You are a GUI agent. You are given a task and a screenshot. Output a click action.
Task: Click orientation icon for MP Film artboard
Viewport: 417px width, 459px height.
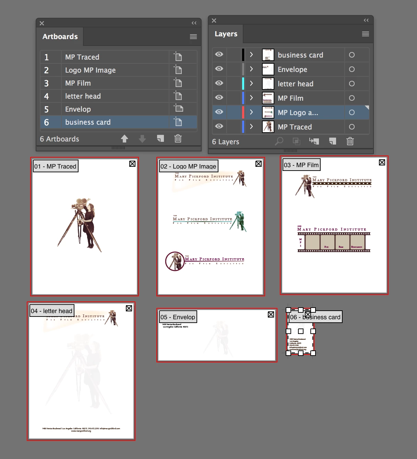pos(178,83)
